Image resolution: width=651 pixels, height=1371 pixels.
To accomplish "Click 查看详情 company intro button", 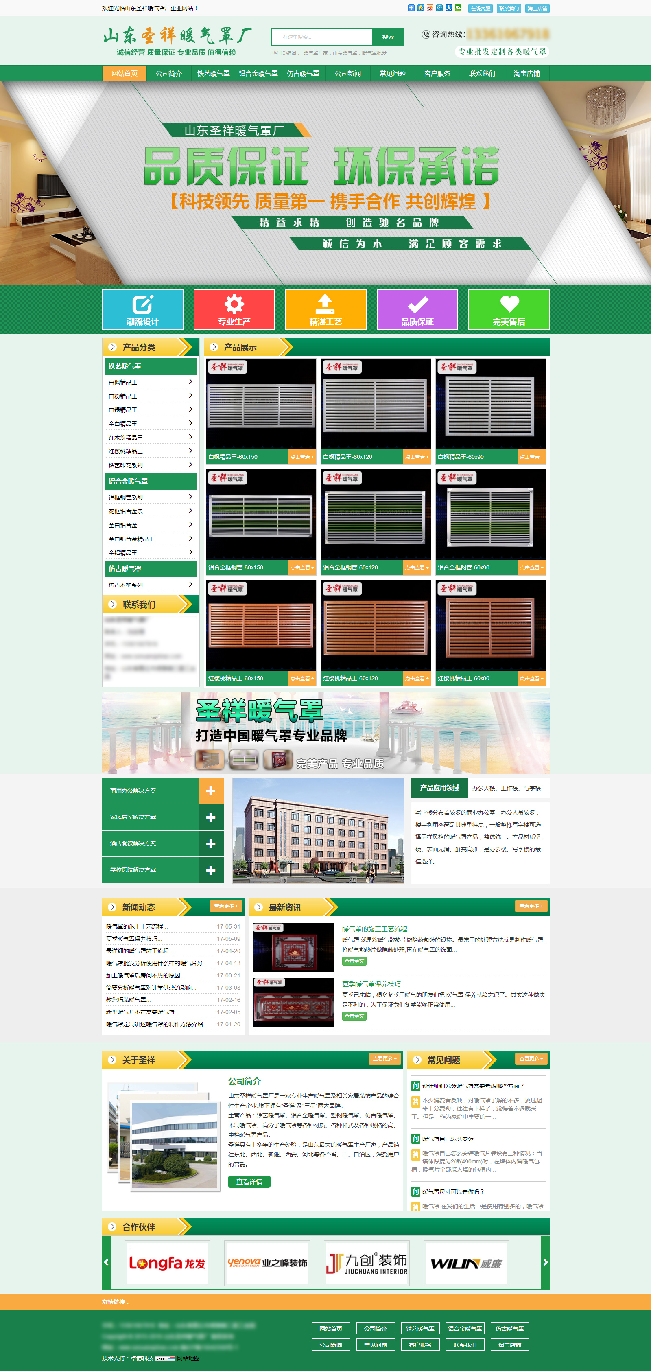I will (x=249, y=1182).
